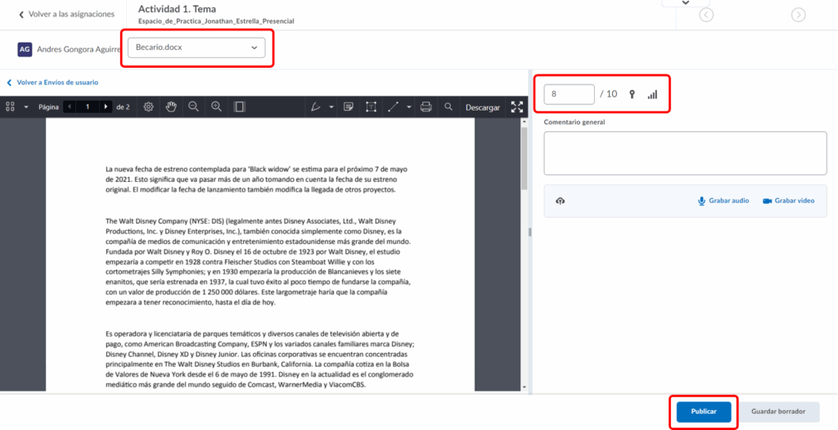The width and height of the screenshot is (838, 430).
Task: Click the print document icon
Action: click(x=426, y=106)
